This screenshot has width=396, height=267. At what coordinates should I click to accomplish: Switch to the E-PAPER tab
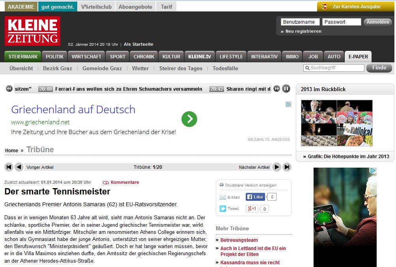coord(358,56)
